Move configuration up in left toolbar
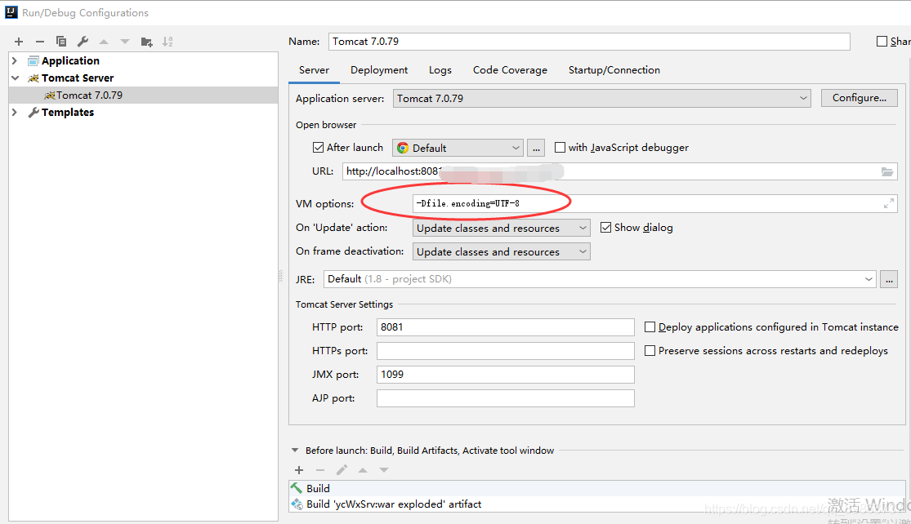This screenshot has height=524, width=911. coord(104,41)
